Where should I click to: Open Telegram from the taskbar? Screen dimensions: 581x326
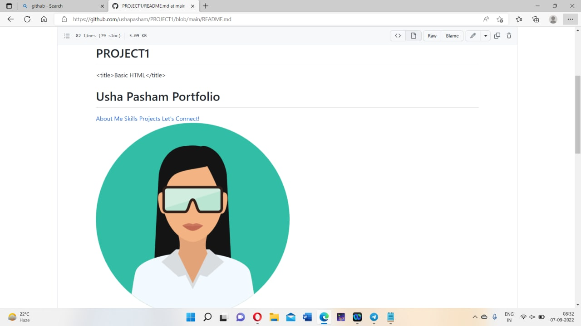374,317
